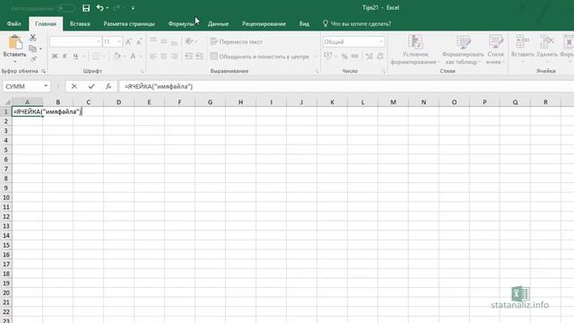
Task: Click the Select All corner triangle
Action: pyautogui.click(x=7, y=102)
